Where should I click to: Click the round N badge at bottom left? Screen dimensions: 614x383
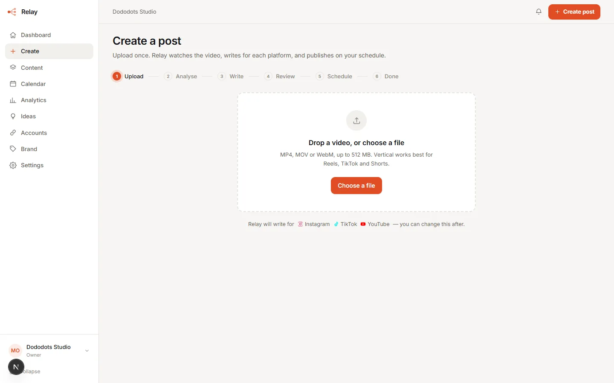[16, 367]
